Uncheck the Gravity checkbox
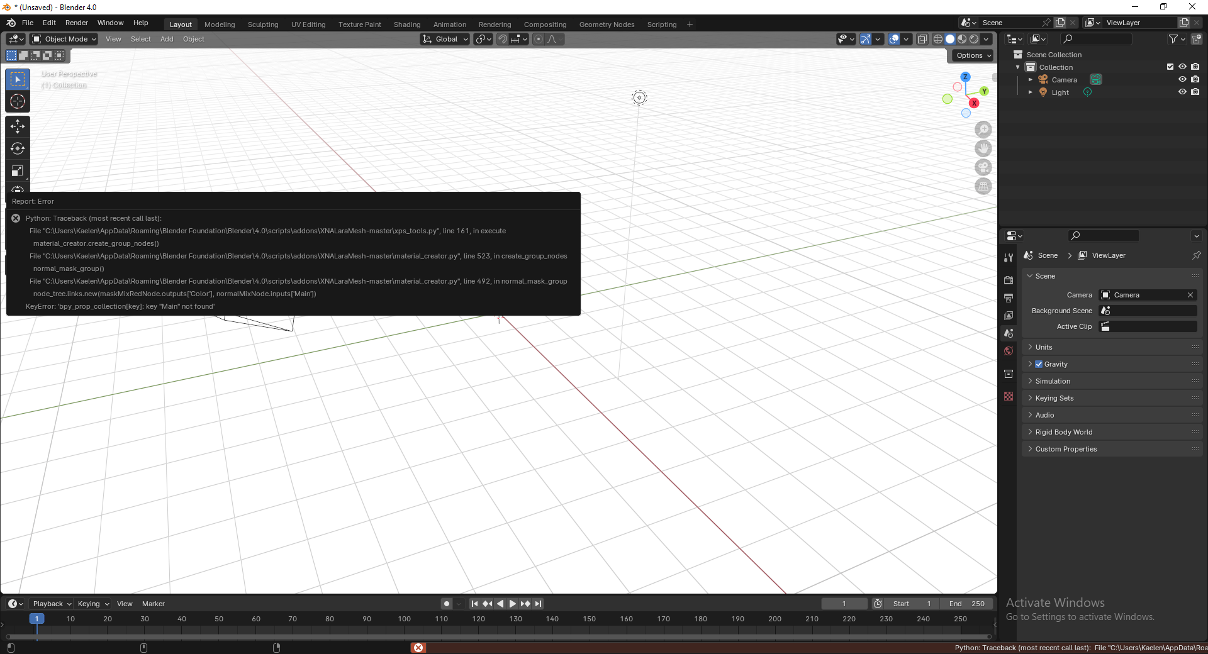 1038,363
